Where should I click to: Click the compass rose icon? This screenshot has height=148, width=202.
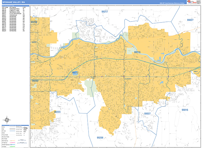point(7,119)
